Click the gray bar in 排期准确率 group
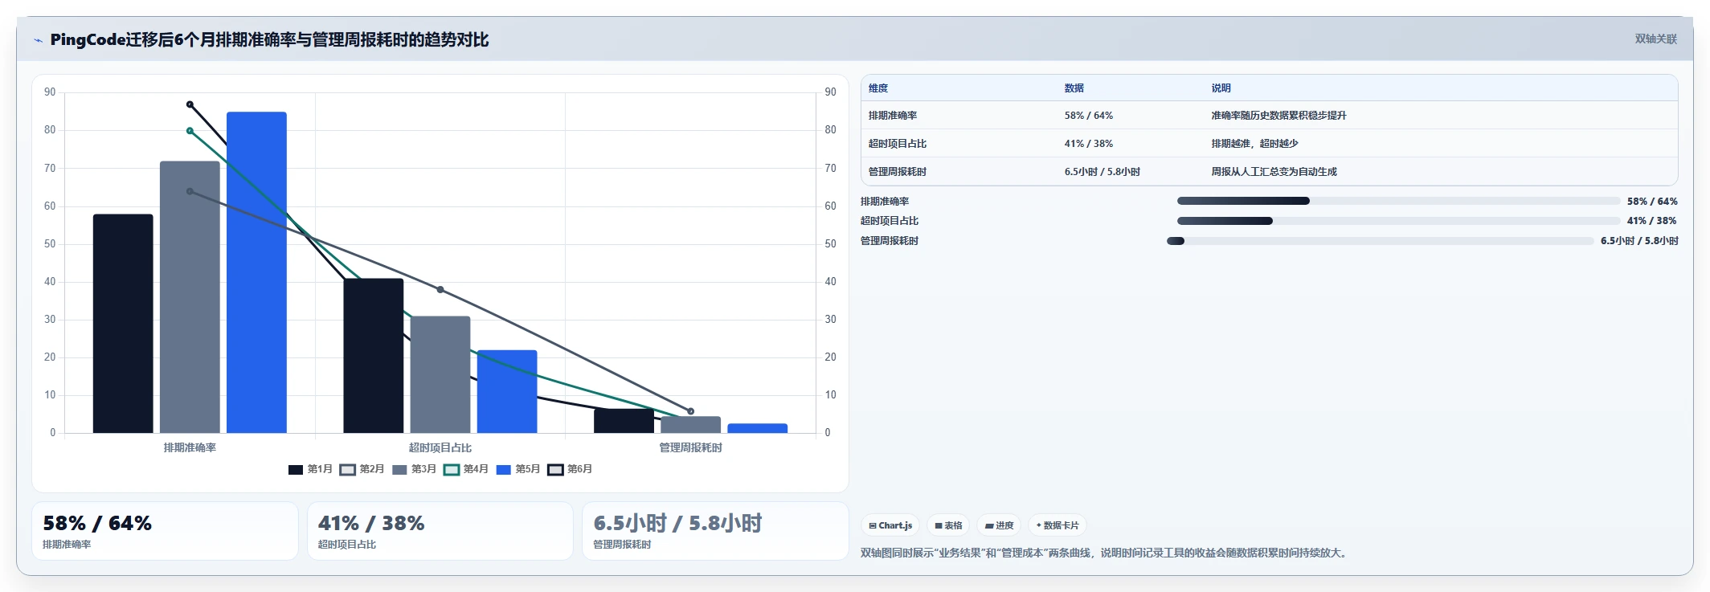Viewport: 1710px width, 592px height. pos(190,297)
